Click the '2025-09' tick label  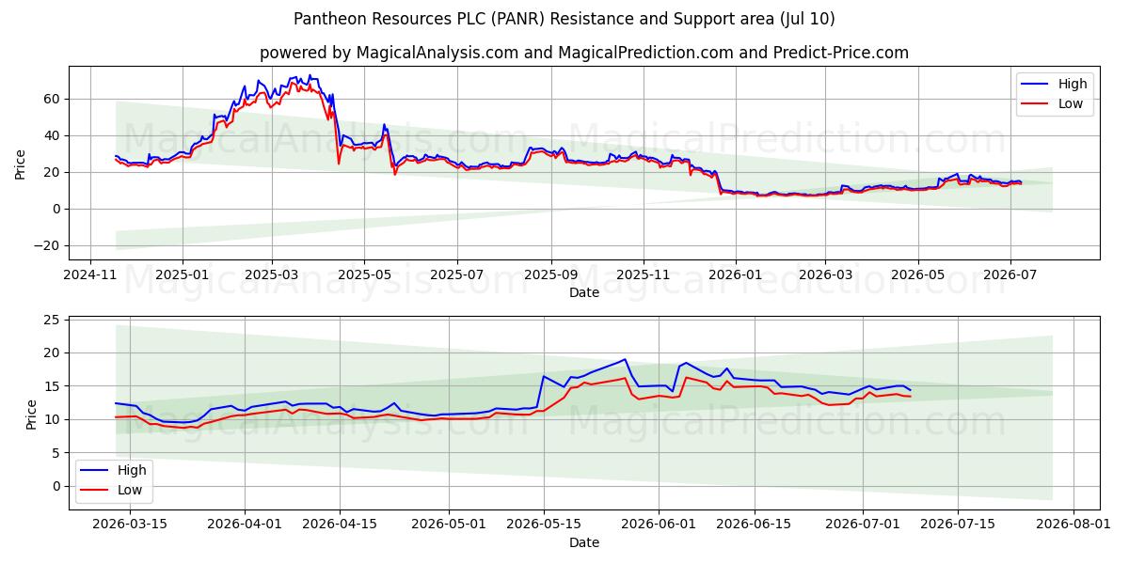550,275
